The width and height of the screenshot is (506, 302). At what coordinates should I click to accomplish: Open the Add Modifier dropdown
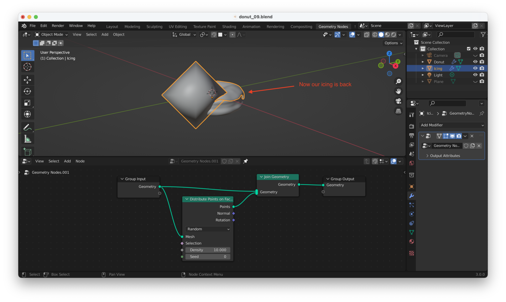click(452, 125)
